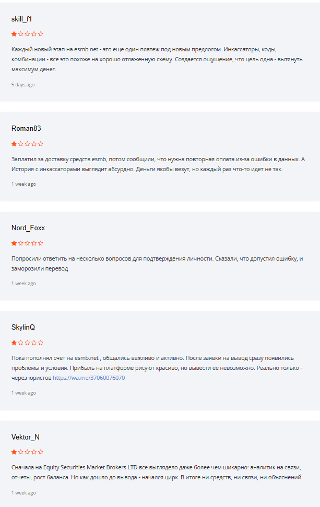Click the timestamp under Vektor_N's review
Image resolution: width=320 pixels, height=507 pixels.
(23, 493)
